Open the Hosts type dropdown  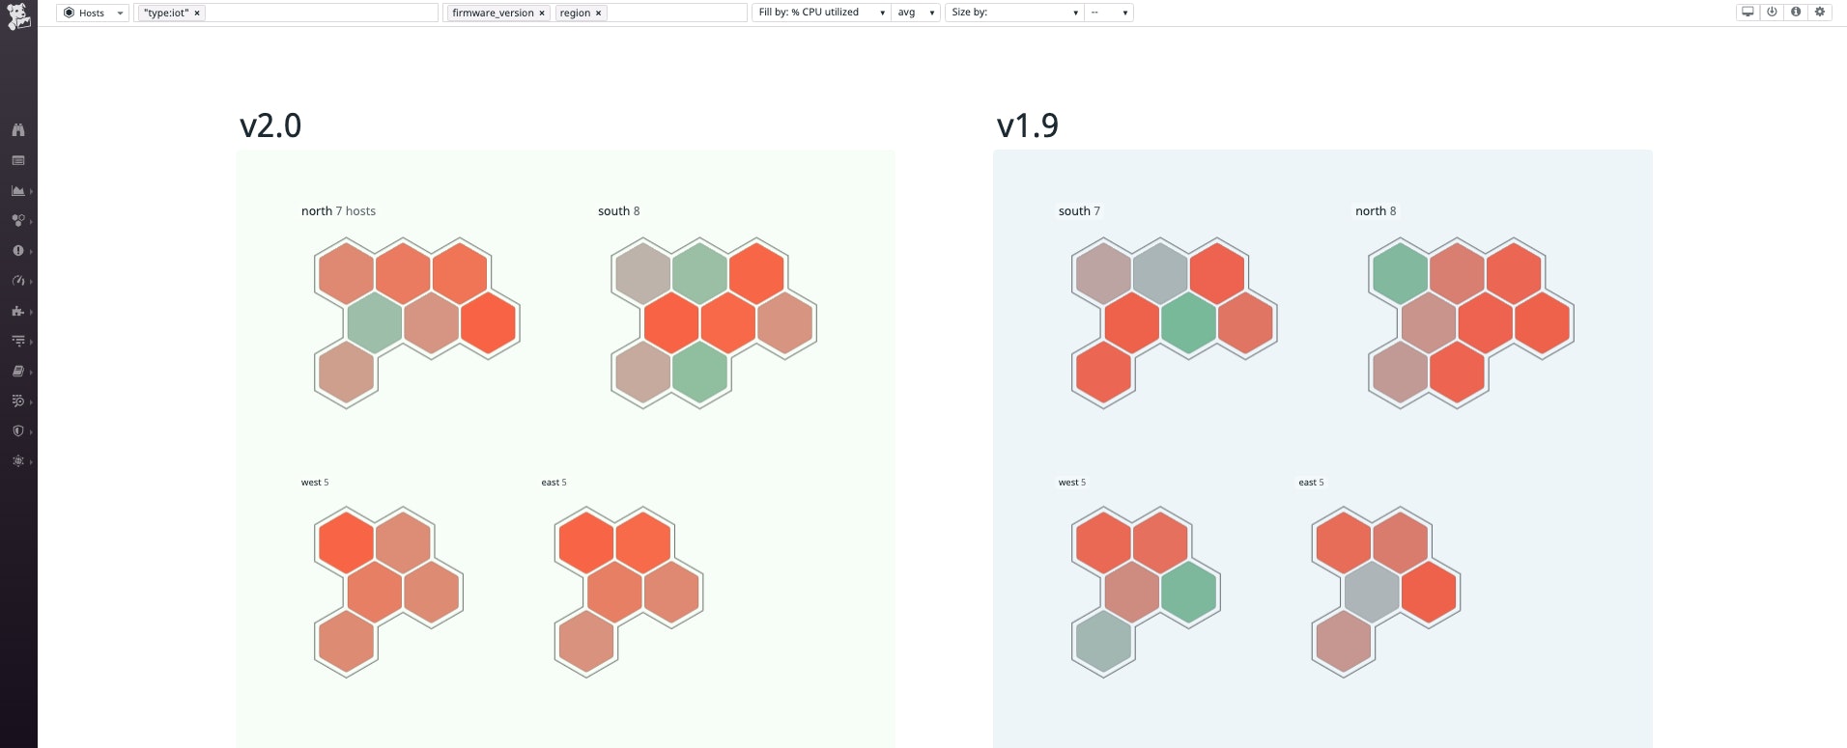[93, 14]
